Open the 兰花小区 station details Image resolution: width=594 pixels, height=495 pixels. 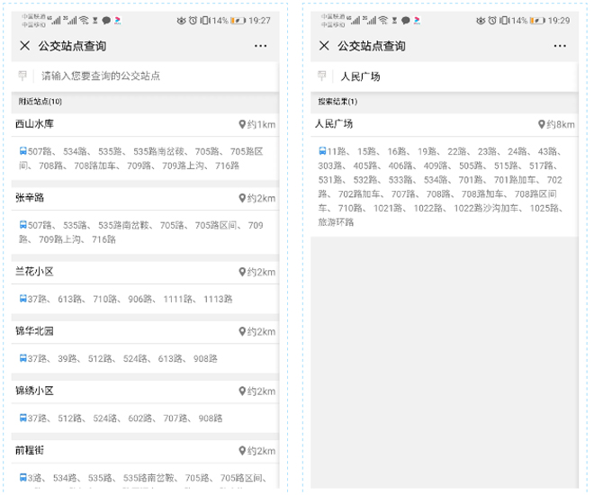(x=34, y=272)
